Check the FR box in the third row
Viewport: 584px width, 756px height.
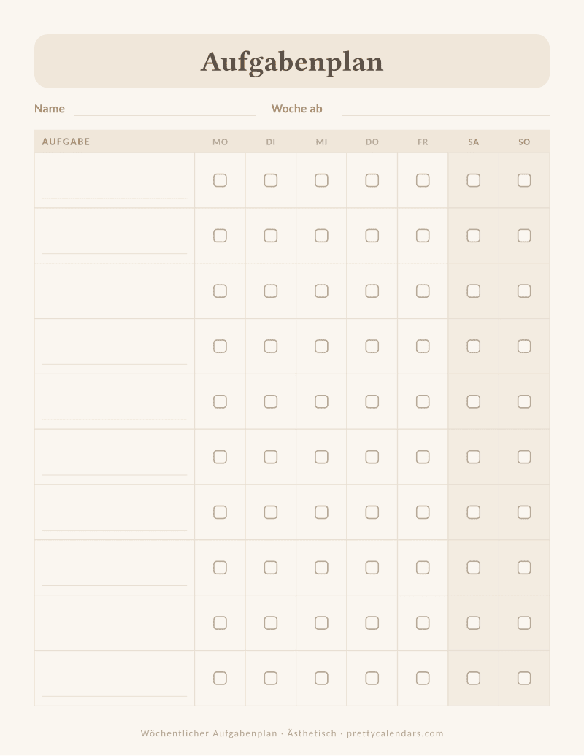(x=423, y=291)
